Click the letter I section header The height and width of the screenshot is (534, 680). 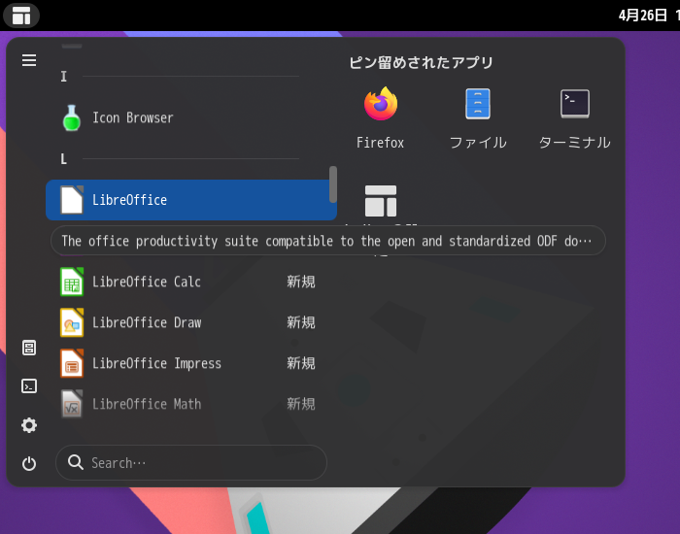tap(64, 77)
